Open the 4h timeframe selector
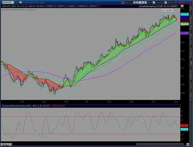The height and width of the screenshot is (147, 193). (x=142, y=2)
